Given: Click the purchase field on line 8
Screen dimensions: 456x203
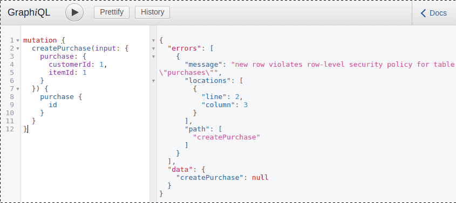Looking at the screenshot, I should [57, 96].
